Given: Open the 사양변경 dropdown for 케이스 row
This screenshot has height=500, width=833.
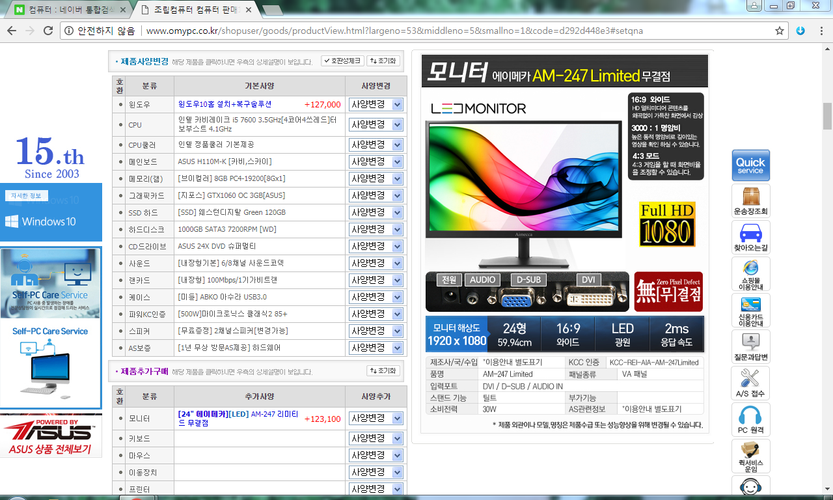Looking at the screenshot, I should (376, 297).
